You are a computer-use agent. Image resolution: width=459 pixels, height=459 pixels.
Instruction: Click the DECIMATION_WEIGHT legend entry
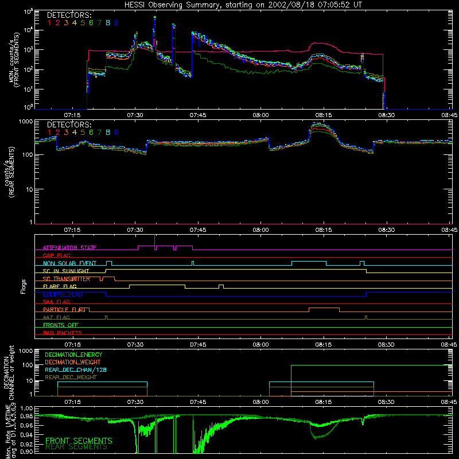click(x=73, y=362)
